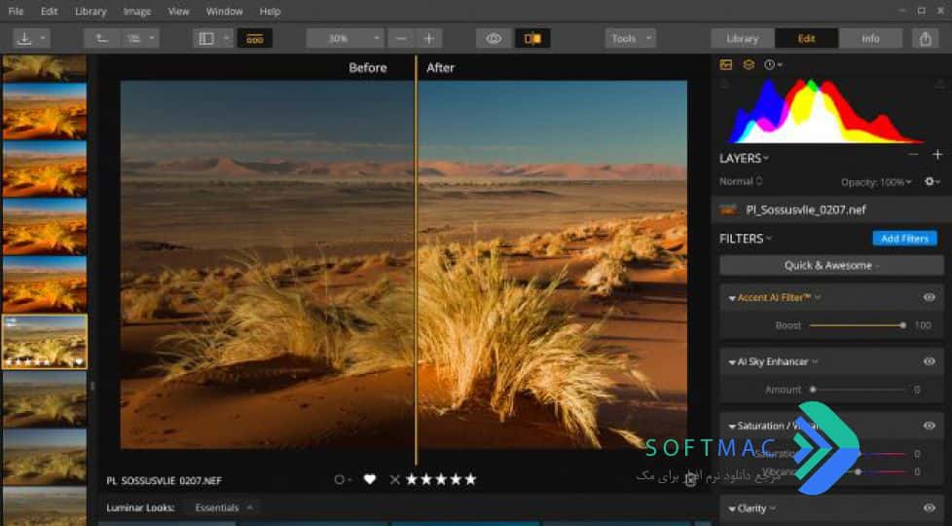Open the File menu
Image resolution: width=952 pixels, height=526 pixels.
(16, 11)
